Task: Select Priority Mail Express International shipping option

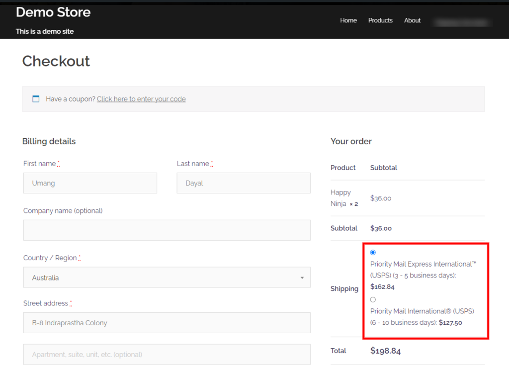Action: (373, 252)
